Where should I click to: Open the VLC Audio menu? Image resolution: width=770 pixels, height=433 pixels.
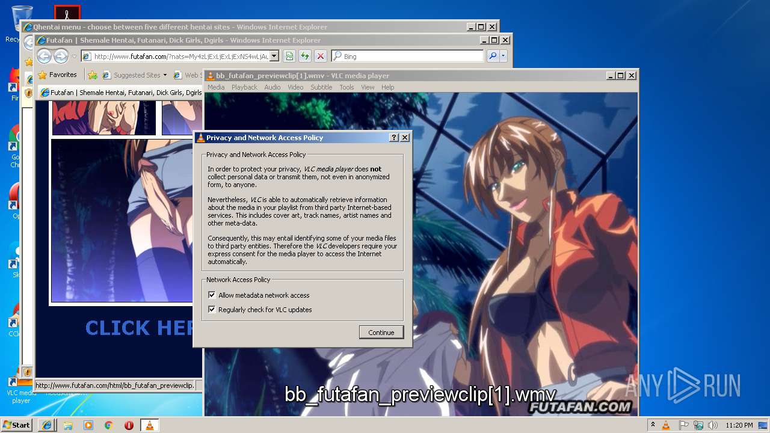273,87
